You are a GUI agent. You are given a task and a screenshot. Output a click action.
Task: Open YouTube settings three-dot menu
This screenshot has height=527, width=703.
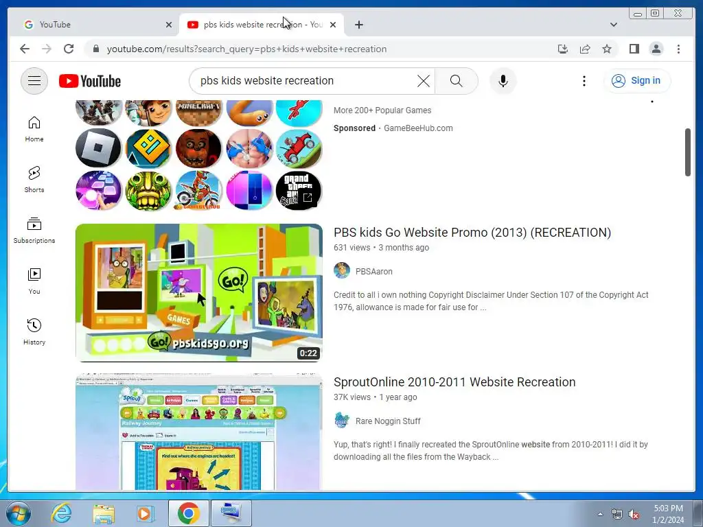pyautogui.click(x=584, y=81)
